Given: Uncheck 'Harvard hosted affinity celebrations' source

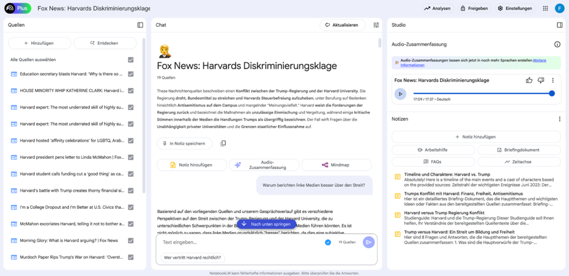Looking at the screenshot, I should 131,140.
